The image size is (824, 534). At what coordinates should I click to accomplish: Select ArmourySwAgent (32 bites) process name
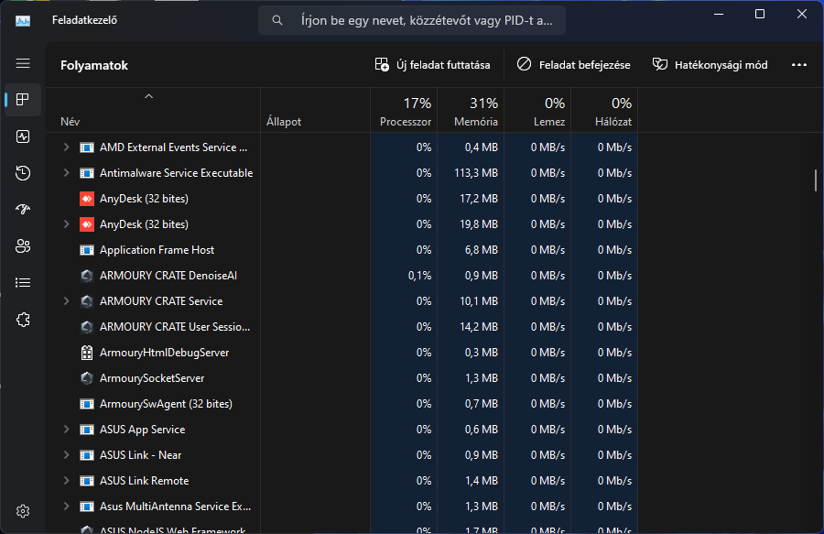(x=166, y=404)
